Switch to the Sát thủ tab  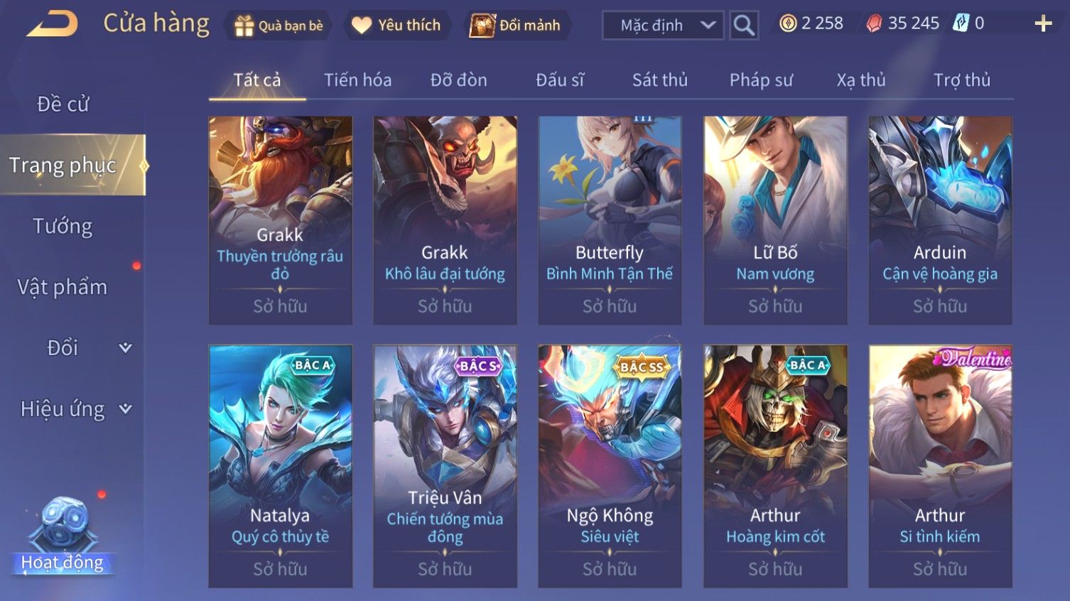660,80
